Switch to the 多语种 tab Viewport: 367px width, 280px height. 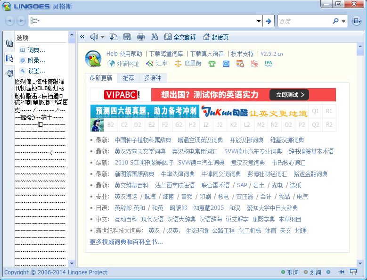[153, 78]
